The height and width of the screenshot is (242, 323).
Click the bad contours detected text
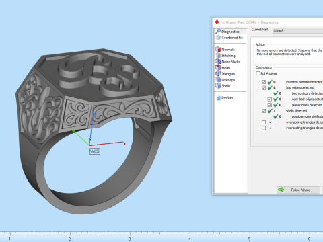[307, 93]
